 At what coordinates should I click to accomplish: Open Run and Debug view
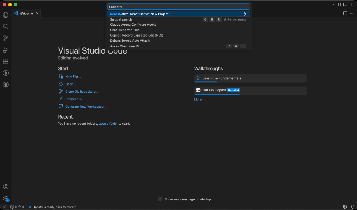tap(6, 50)
